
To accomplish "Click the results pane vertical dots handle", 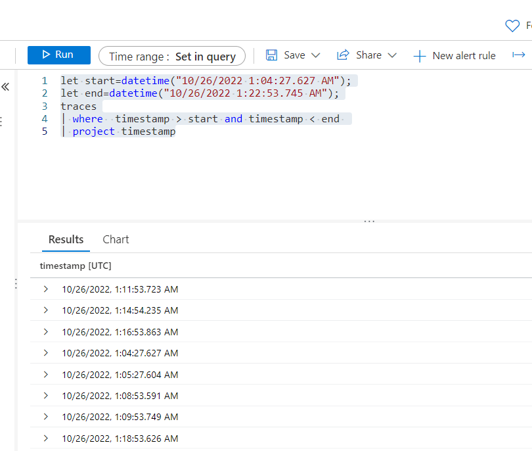I will (x=16, y=283).
